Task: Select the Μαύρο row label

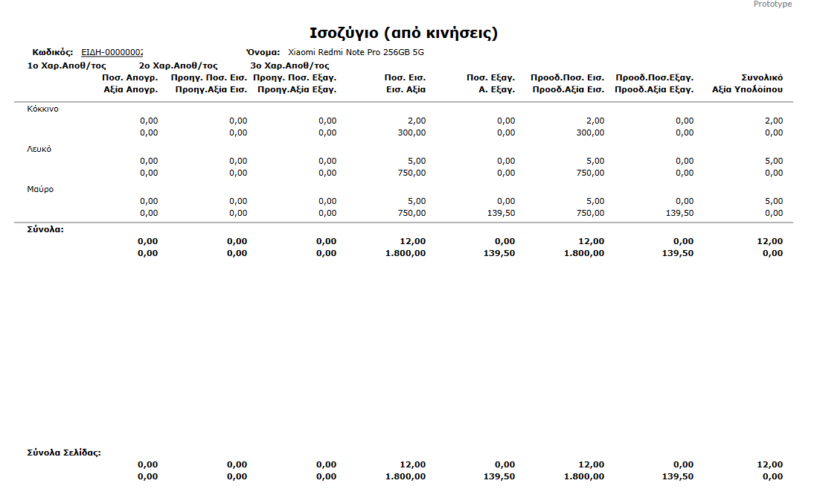Action: click(x=40, y=189)
